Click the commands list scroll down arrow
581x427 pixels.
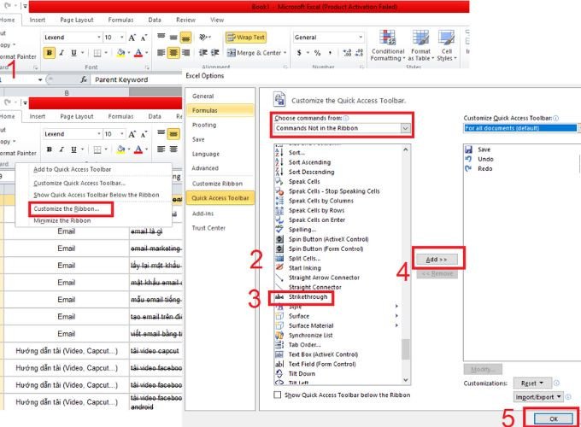406,380
